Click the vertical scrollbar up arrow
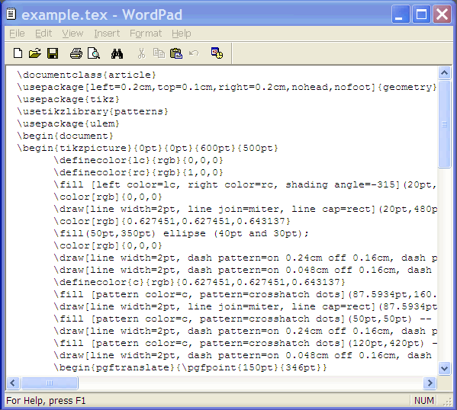The image size is (457, 410). [445, 73]
